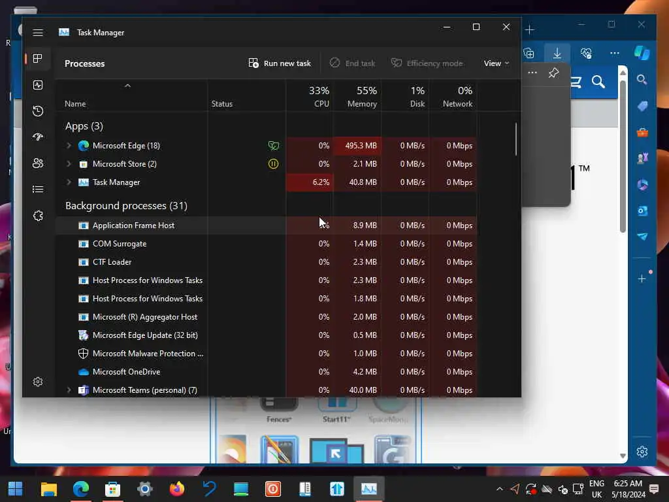
Task: Open Users page icon in sidebar
Action: coord(38,163)
